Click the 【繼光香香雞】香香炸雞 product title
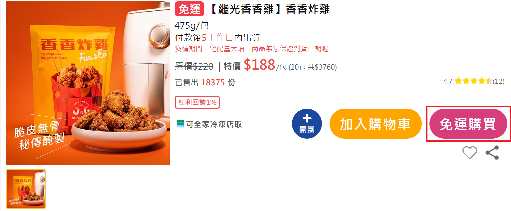This screenshot has width=511, height=211. pos(269,9)
